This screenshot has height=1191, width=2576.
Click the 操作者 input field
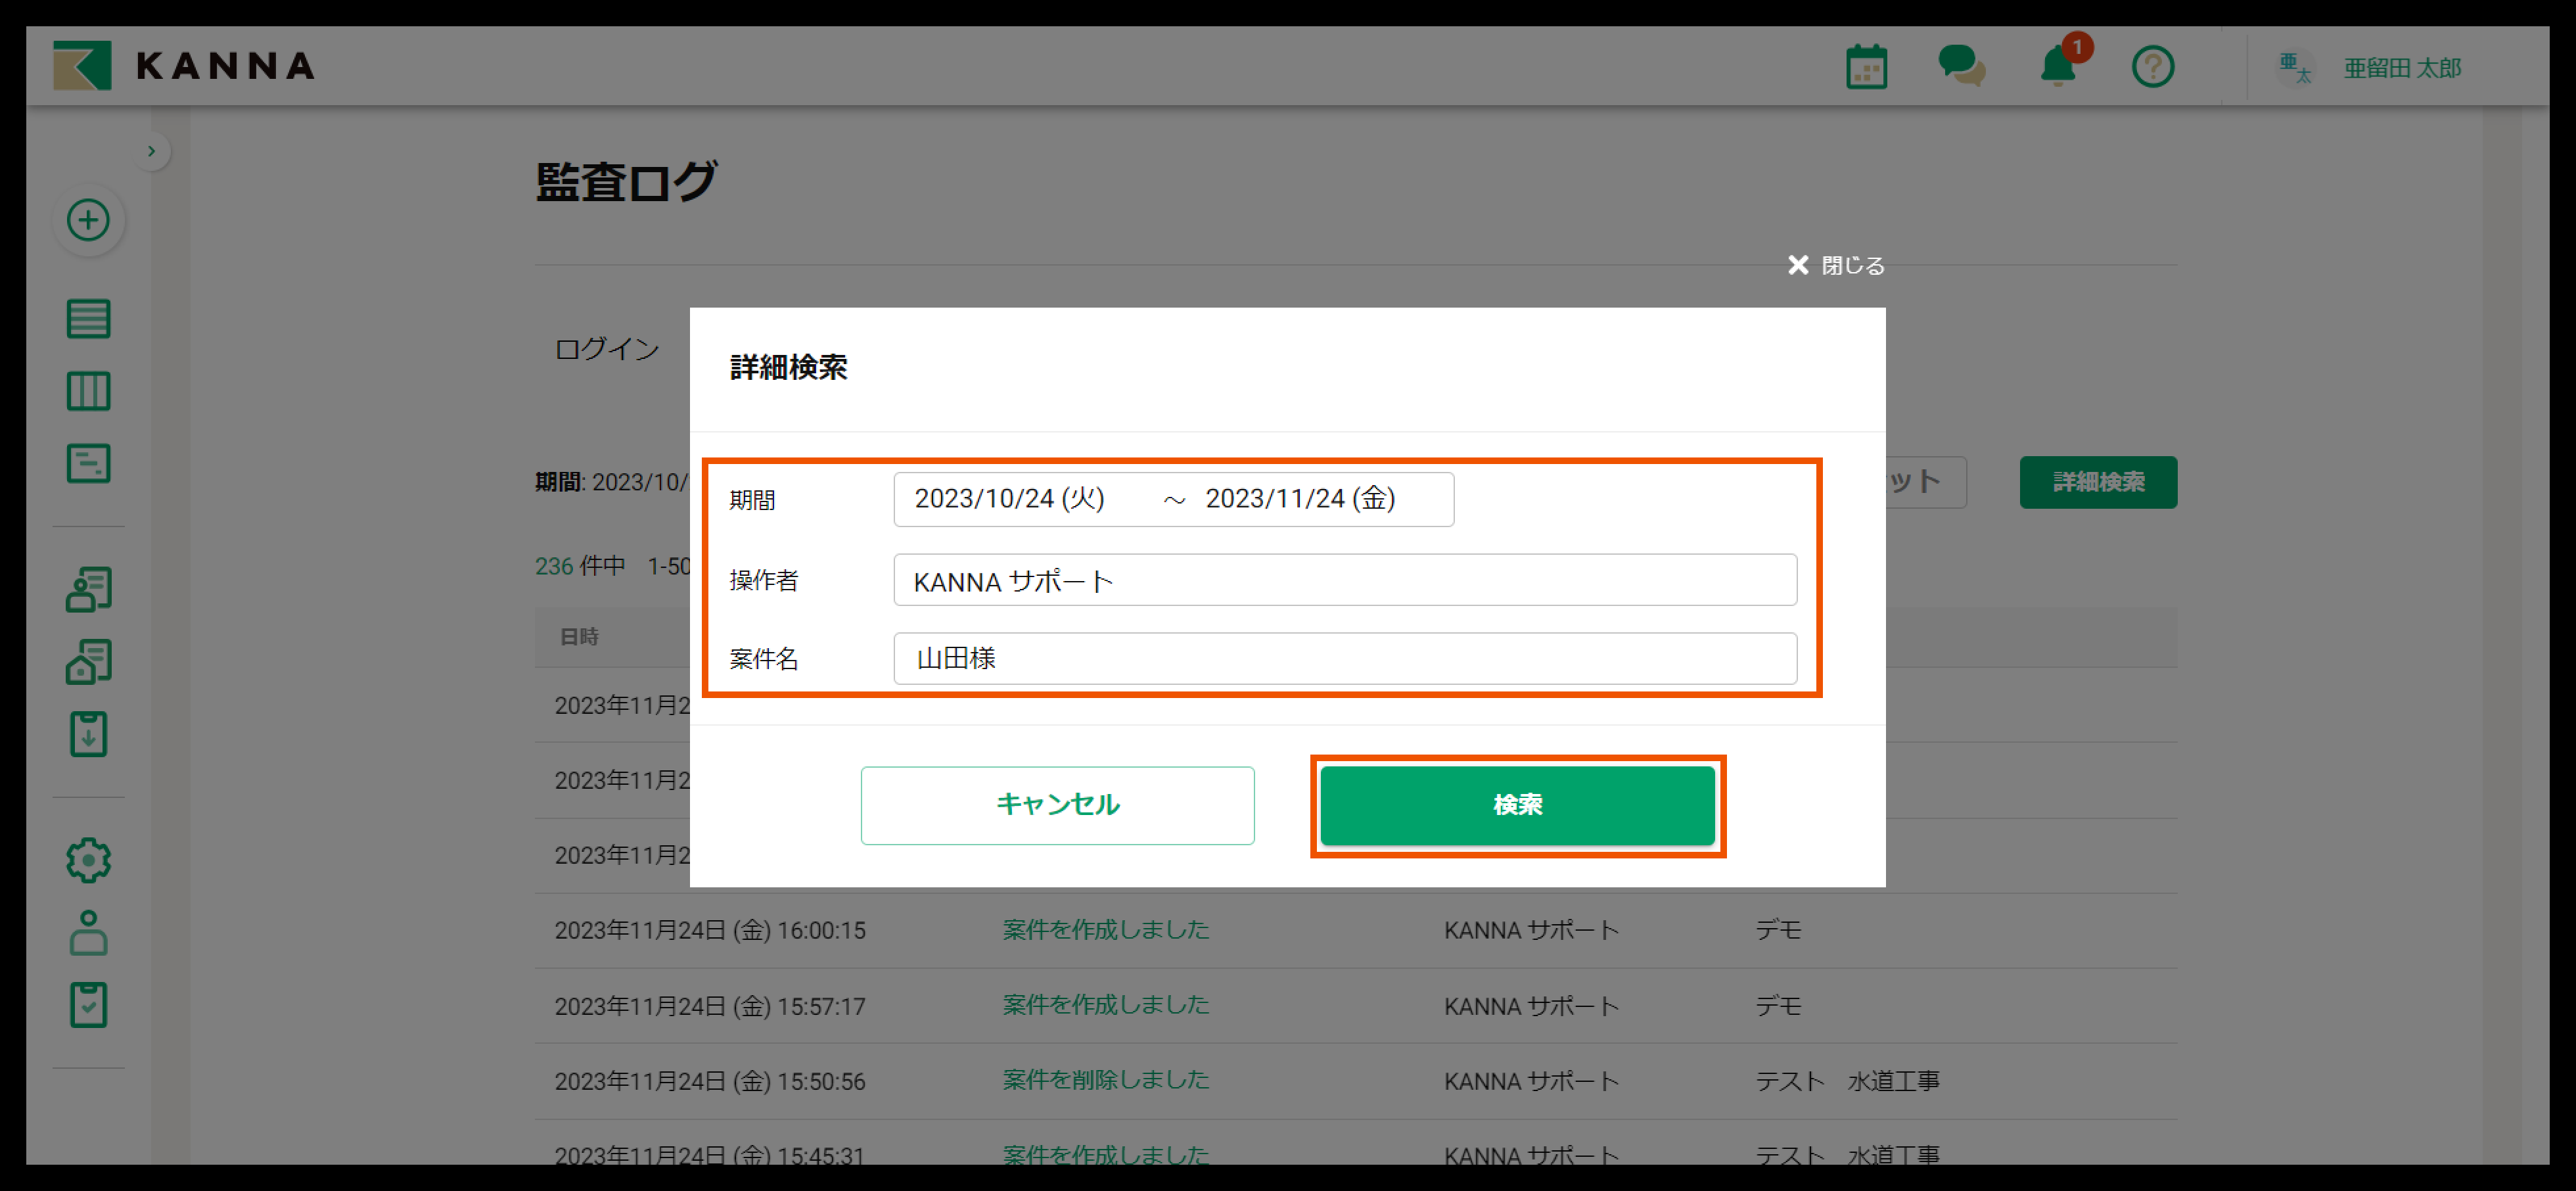coord(1345,580)
